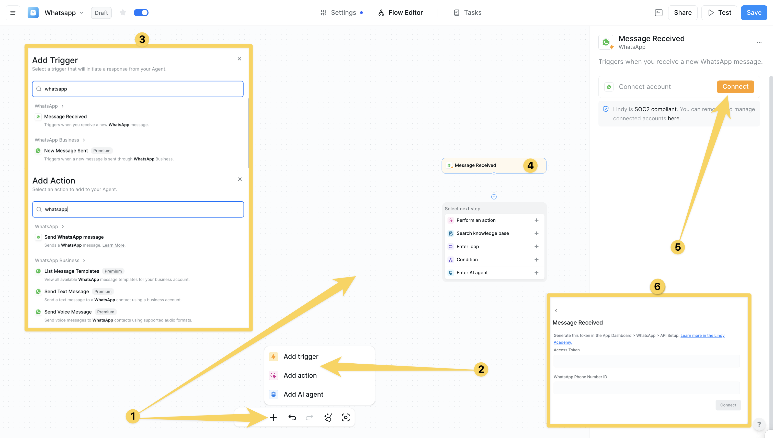Open the three-dot menu for Message Received
773x438 pixels.
[x=759, y=42]
